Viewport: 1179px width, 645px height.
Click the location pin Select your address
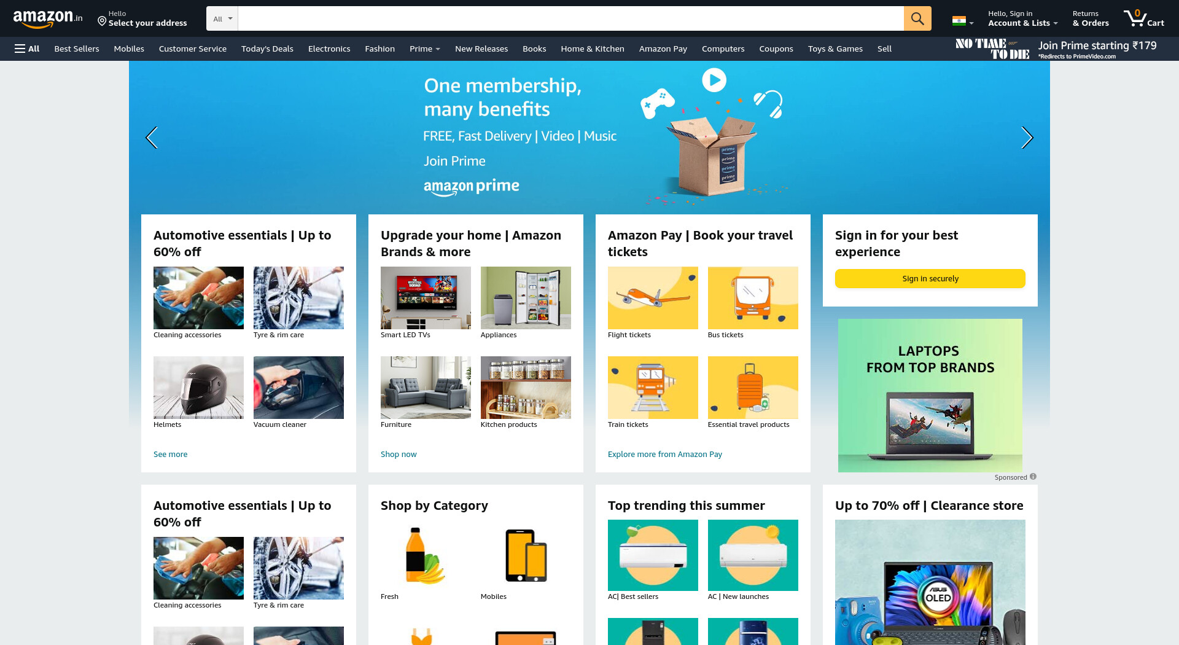pos(142,18)
